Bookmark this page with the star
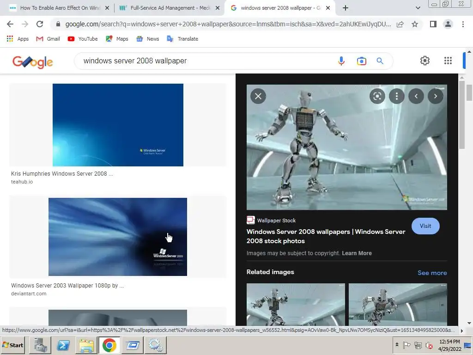The width and height of the screenshot is (473, 355). click(x=415, y=24)
